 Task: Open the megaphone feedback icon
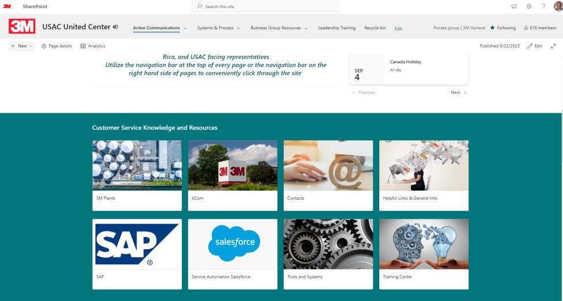514,6
